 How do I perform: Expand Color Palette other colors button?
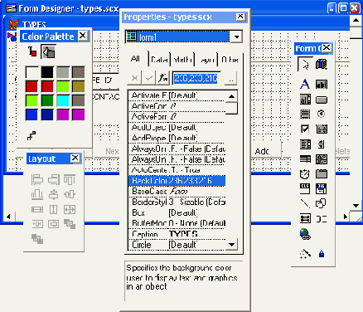pos(31,135)
